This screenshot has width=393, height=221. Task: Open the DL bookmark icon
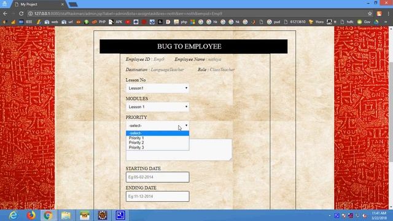tap(160, 22)
